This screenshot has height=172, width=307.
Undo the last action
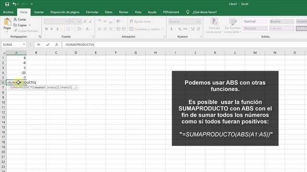click(14, 4)
